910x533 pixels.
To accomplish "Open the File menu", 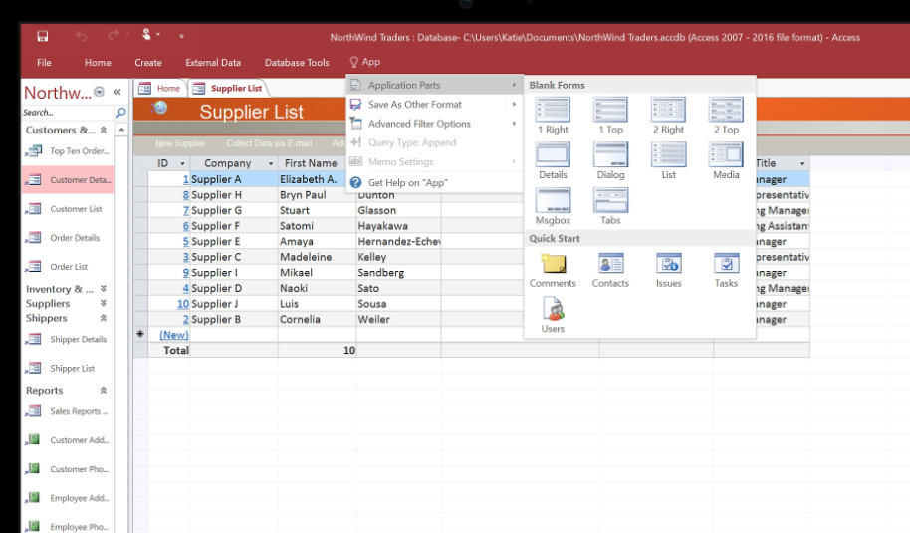I will 44,62.
